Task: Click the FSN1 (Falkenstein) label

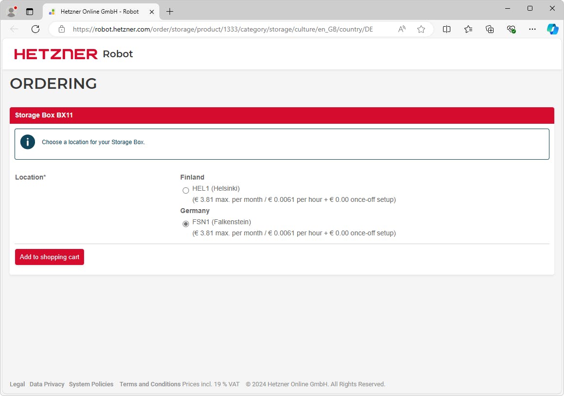Action: pos(222,222)
